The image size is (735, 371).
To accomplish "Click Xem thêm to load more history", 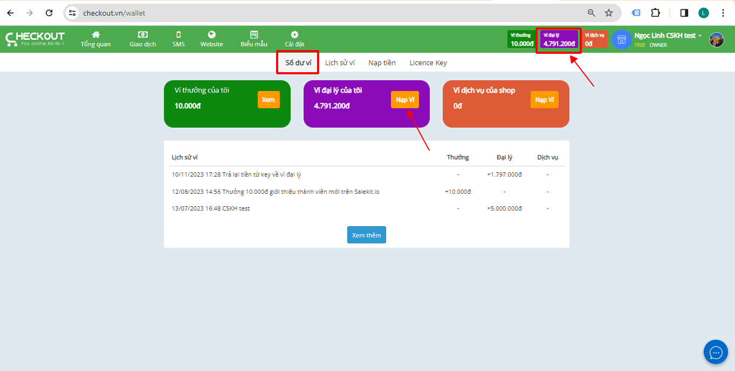I will tap(366, 235).
